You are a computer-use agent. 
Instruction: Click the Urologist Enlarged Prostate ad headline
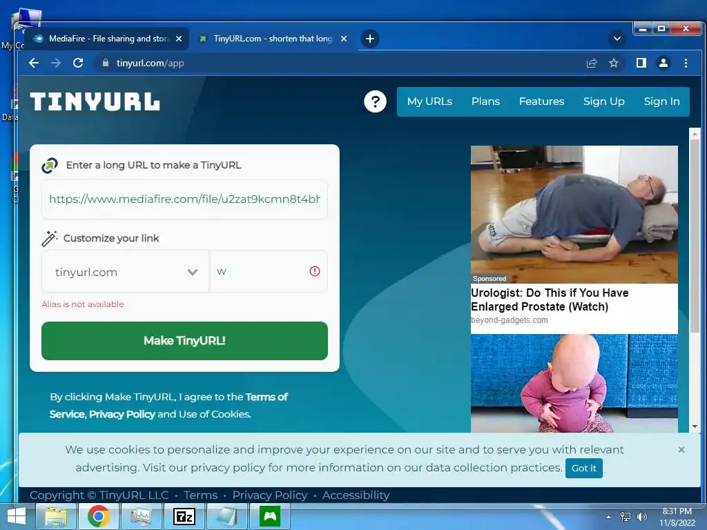point(550,300)
